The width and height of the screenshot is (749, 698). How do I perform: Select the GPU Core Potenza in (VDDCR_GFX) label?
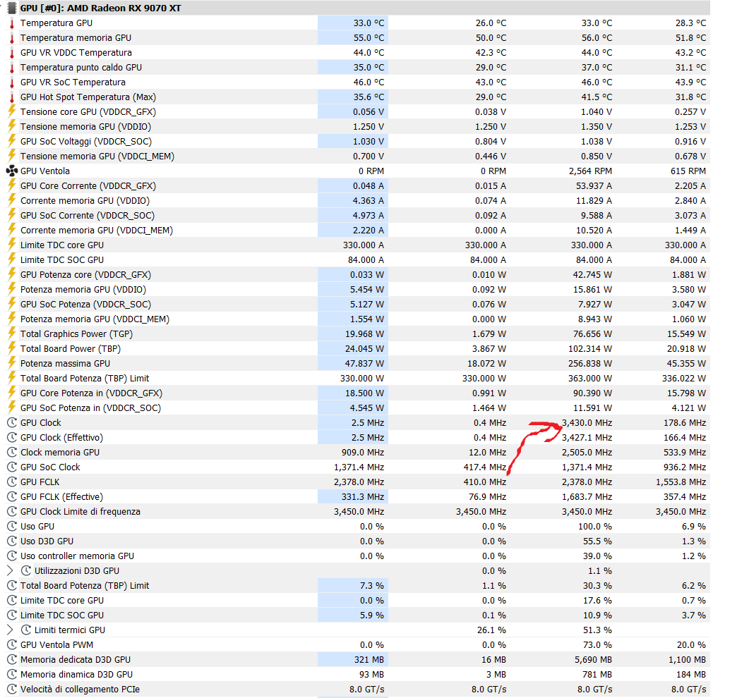[x=91, y=393]
